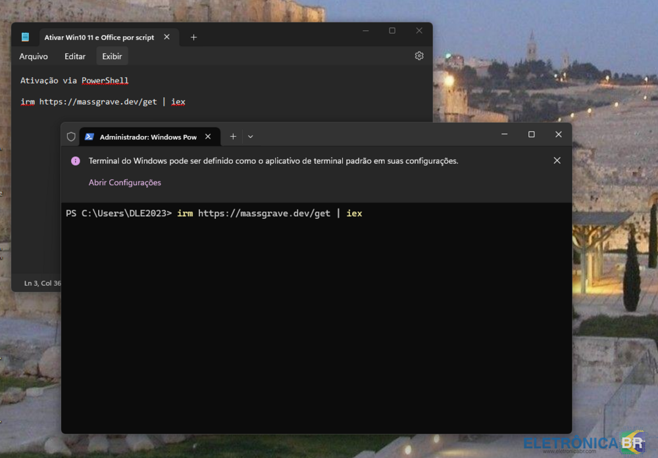Image resolution: width=658 pixels, height=458 pixels.
Task: Dismiss the default terminal notification banner
Action: (x=557, y=160)
